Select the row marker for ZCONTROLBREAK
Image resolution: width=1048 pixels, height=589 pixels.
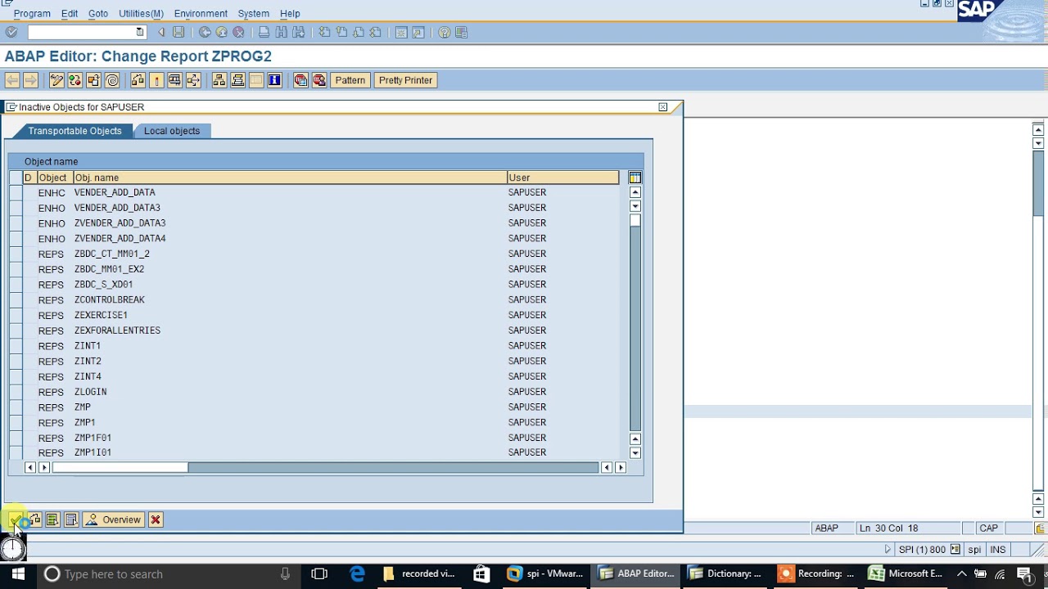pyautogui.click(x=16, y=300)
